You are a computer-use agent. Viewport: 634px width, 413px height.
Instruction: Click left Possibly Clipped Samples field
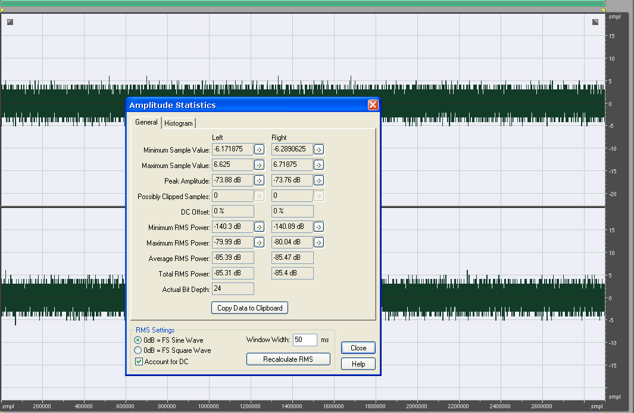coord(233,196)
